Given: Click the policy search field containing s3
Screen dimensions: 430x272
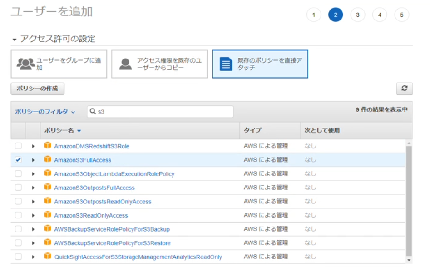Looking at the screenshot, I should (x=160, y=112).
